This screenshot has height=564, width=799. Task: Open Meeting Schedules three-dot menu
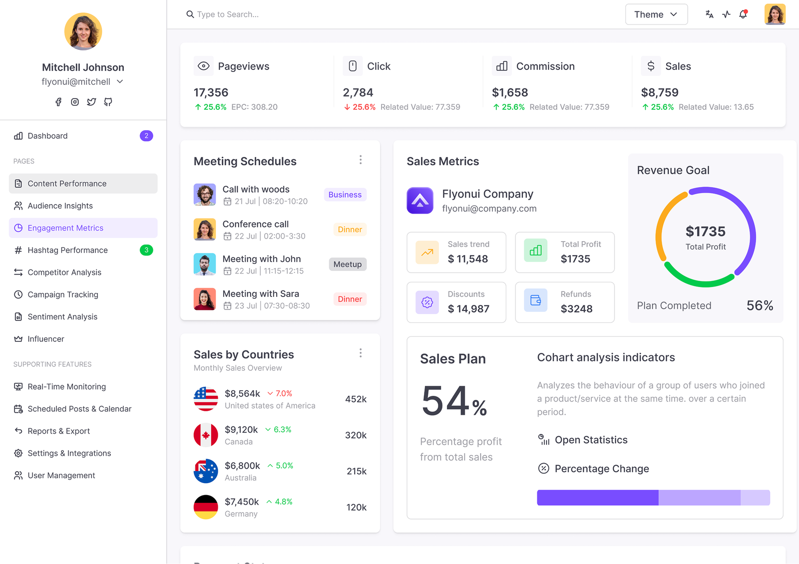[x=361, y=160]
